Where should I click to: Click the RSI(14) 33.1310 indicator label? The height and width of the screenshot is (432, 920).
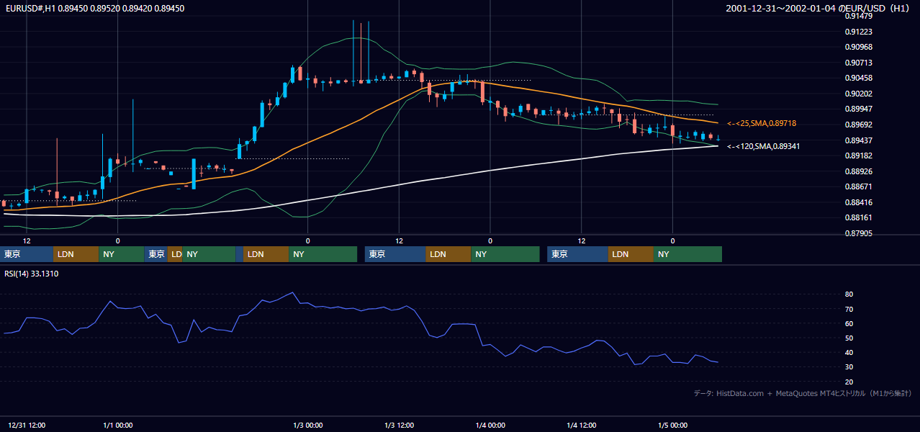32,274
